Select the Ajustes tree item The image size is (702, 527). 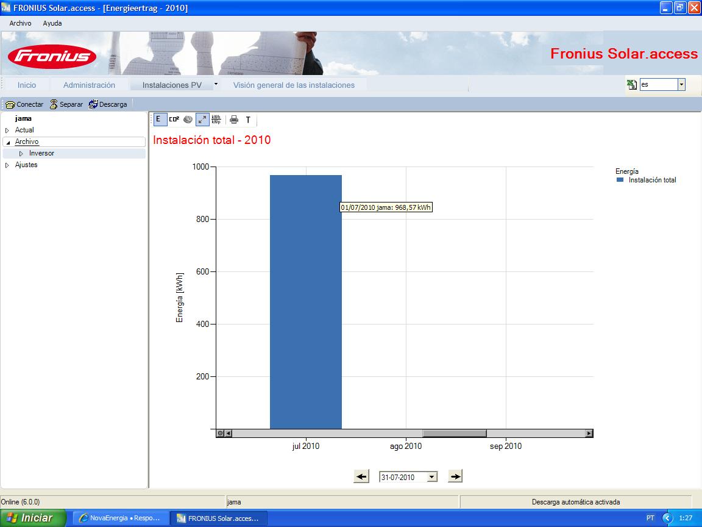[26, 165]
